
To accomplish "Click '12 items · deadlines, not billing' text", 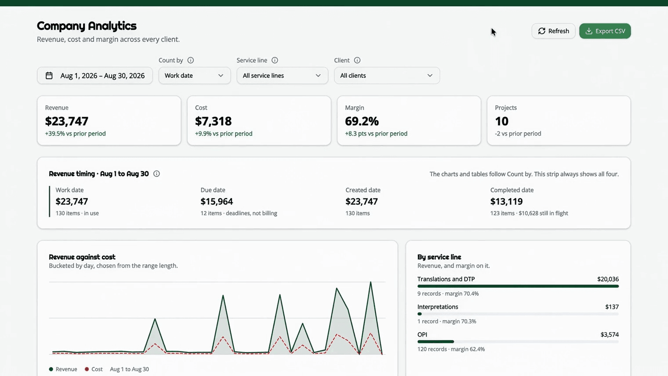I will [239, 213].
